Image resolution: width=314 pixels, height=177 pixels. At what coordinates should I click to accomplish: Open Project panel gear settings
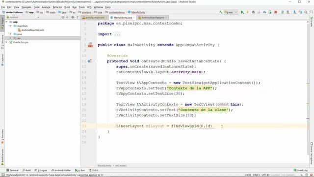pyautogui.click(x=73, y=17)
